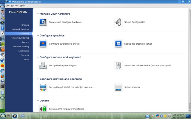Switch to the Sharing section
Image resolution: width=191 pixels, height=119 pixels.
coord(25,25)
